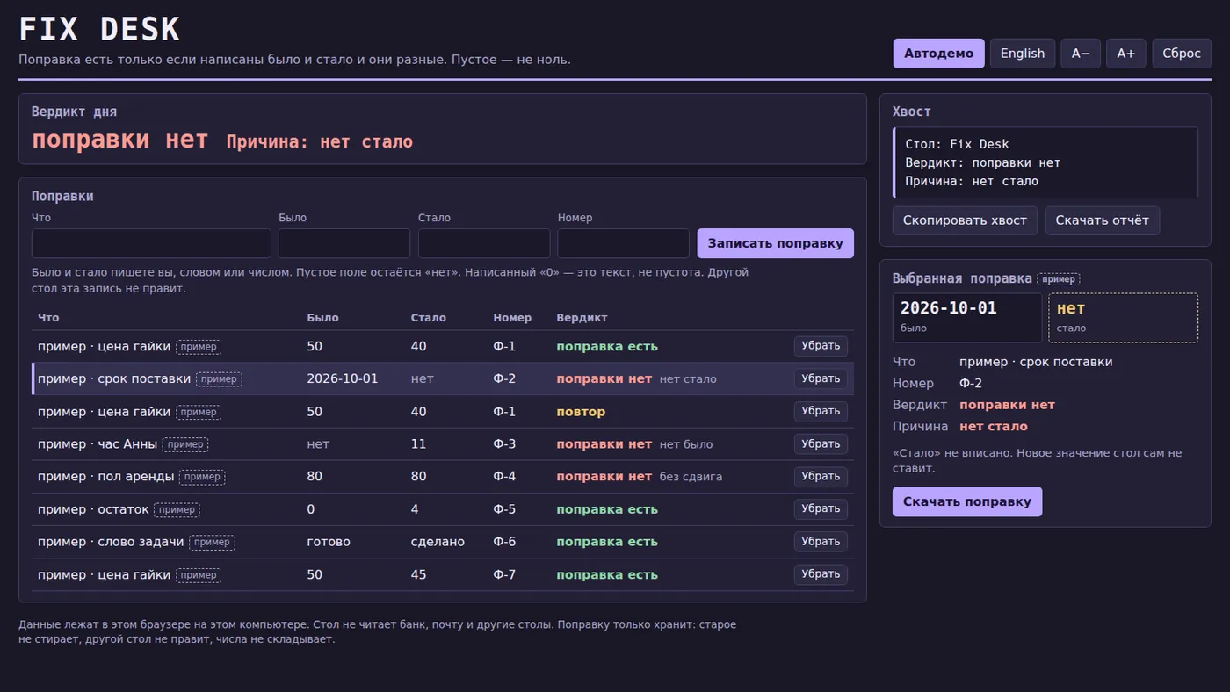Increase font size with A+ button
The width and height of the screenshot is (1230, 692).
(x=1125, y=54)
